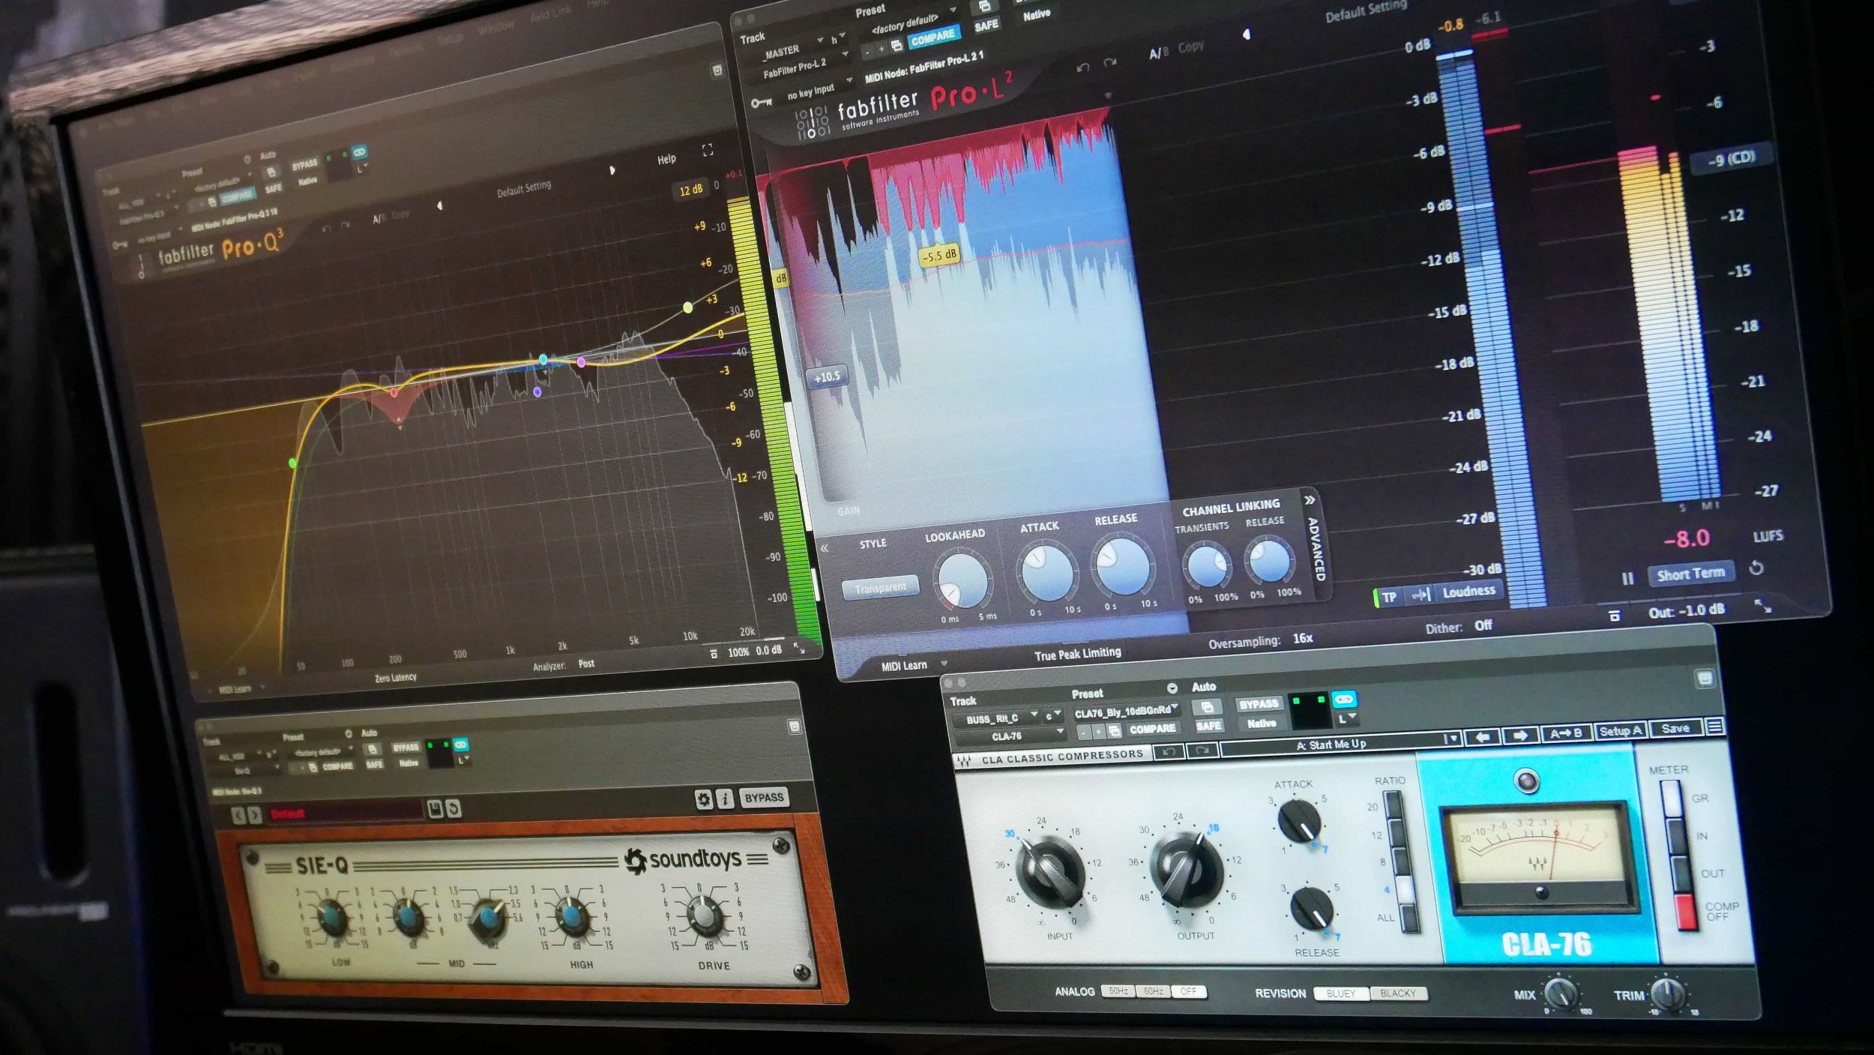The image size is (1874, 1055).
Task: Set CLA-76 analog to OFF
Action: (1188, 991)
